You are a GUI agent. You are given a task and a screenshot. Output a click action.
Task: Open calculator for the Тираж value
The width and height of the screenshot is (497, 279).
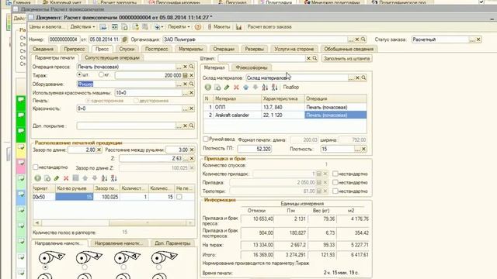(x=185, y=75)
